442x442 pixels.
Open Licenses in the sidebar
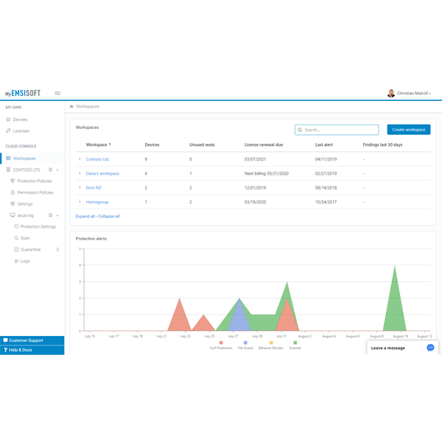pos(21,131)
